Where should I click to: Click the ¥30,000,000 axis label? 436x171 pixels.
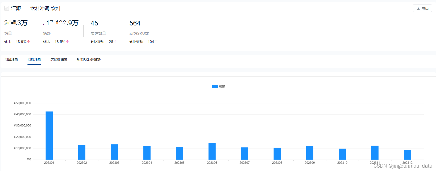tap(22, 125)
